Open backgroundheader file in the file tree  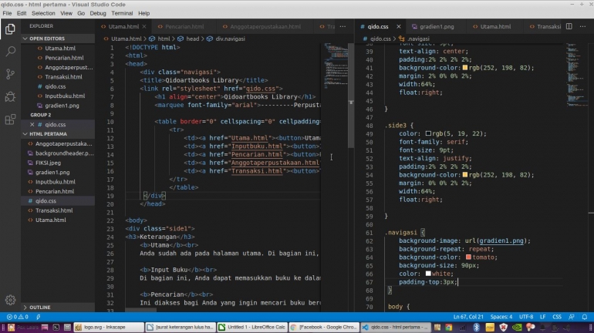pos(64,153)
